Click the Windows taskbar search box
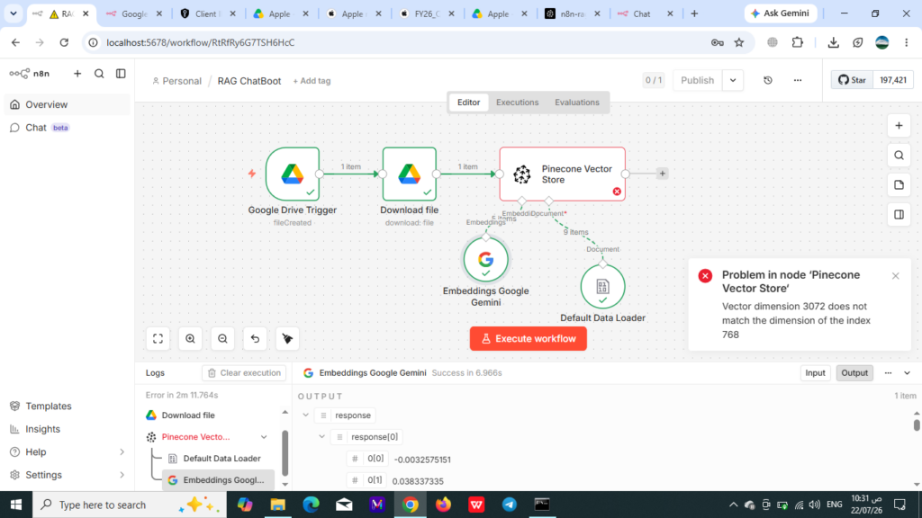The height and width of the screenshot is (518, 922). 130,505
